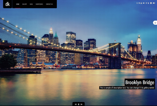
Task: Open the Facebook social link icon
Action: tap(146, 3)
